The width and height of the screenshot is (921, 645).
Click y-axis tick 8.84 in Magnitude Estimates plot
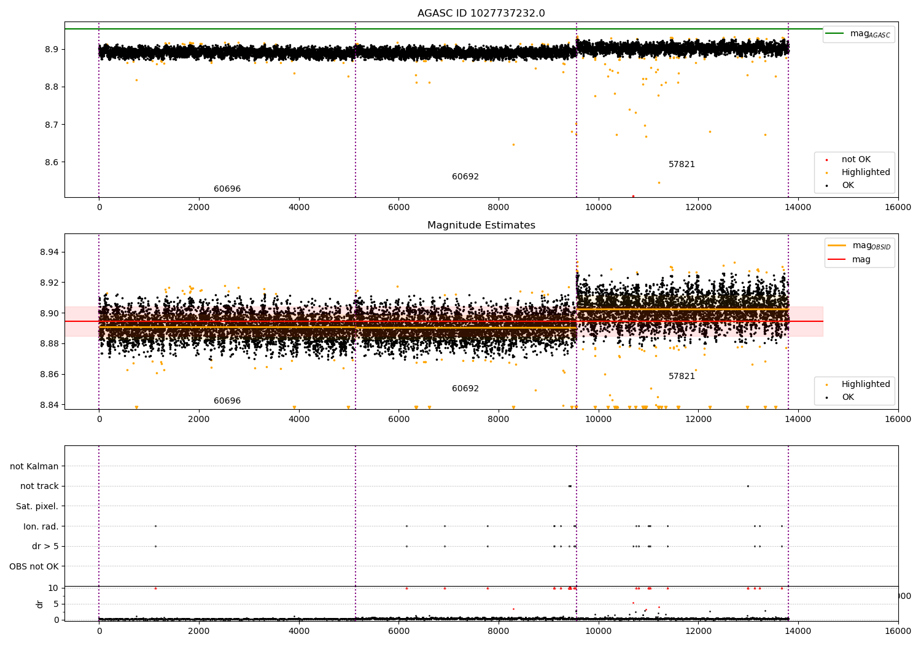[50, 405]
